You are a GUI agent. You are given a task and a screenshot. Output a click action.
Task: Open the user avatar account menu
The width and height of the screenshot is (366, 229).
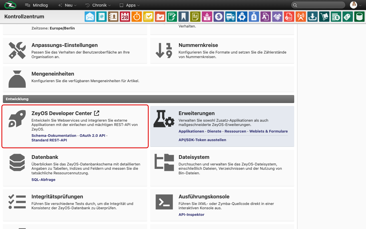356,5
